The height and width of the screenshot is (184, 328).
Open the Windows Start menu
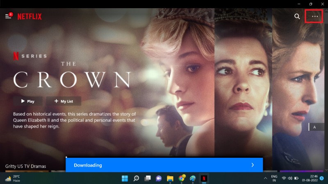[125, 178]
